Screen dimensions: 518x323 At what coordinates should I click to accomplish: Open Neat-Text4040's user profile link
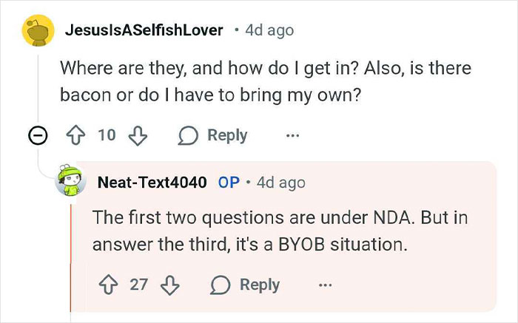click(x=152, y=182)
